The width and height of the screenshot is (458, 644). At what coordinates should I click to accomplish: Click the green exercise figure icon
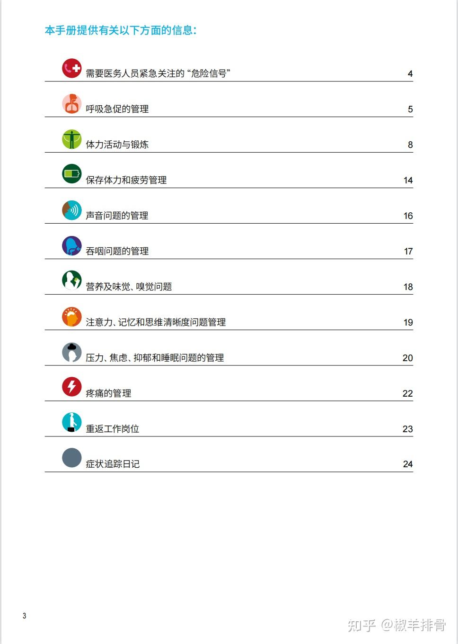[72, 139]
